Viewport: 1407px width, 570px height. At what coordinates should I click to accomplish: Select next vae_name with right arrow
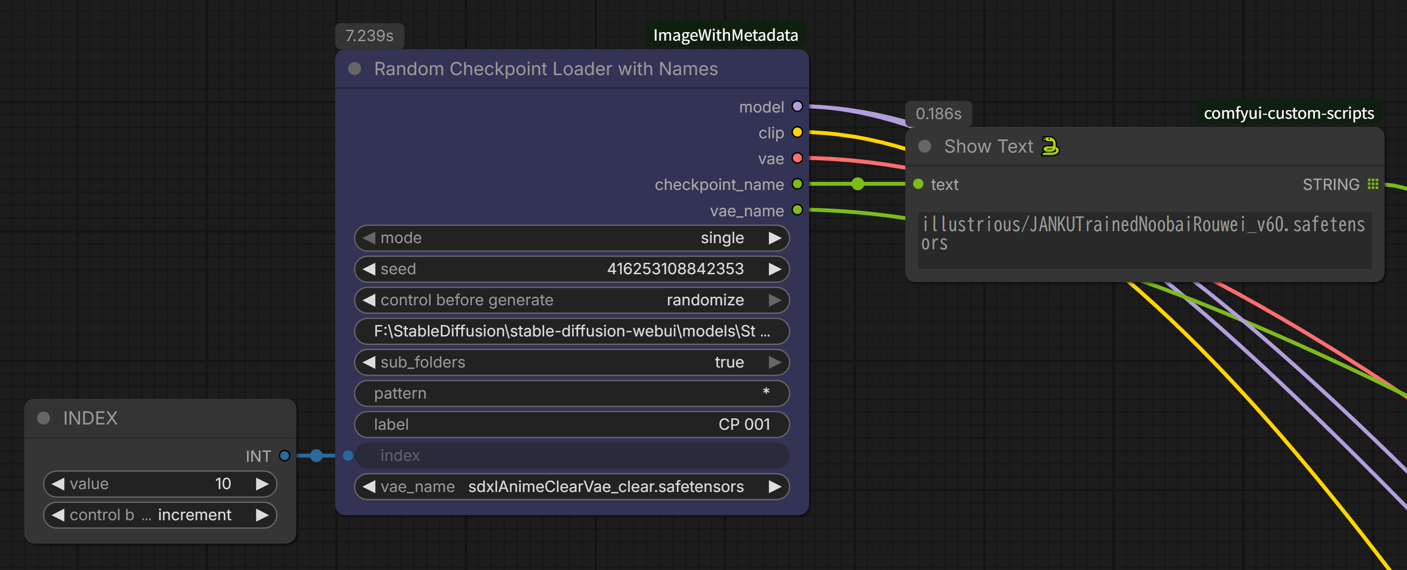coord(775,487)
